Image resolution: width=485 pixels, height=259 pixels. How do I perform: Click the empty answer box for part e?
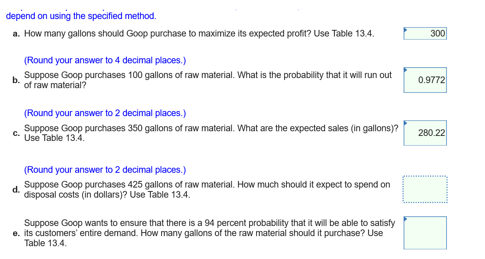point(425,233)
